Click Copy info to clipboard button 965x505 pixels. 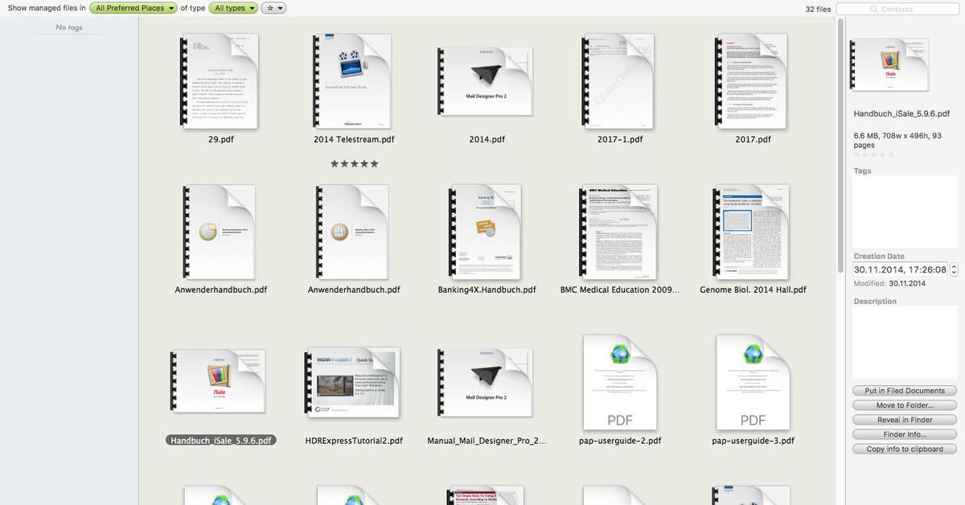click(905, 449)
